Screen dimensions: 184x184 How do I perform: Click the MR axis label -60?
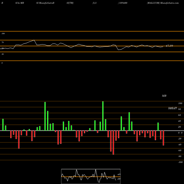click(180, 151)
